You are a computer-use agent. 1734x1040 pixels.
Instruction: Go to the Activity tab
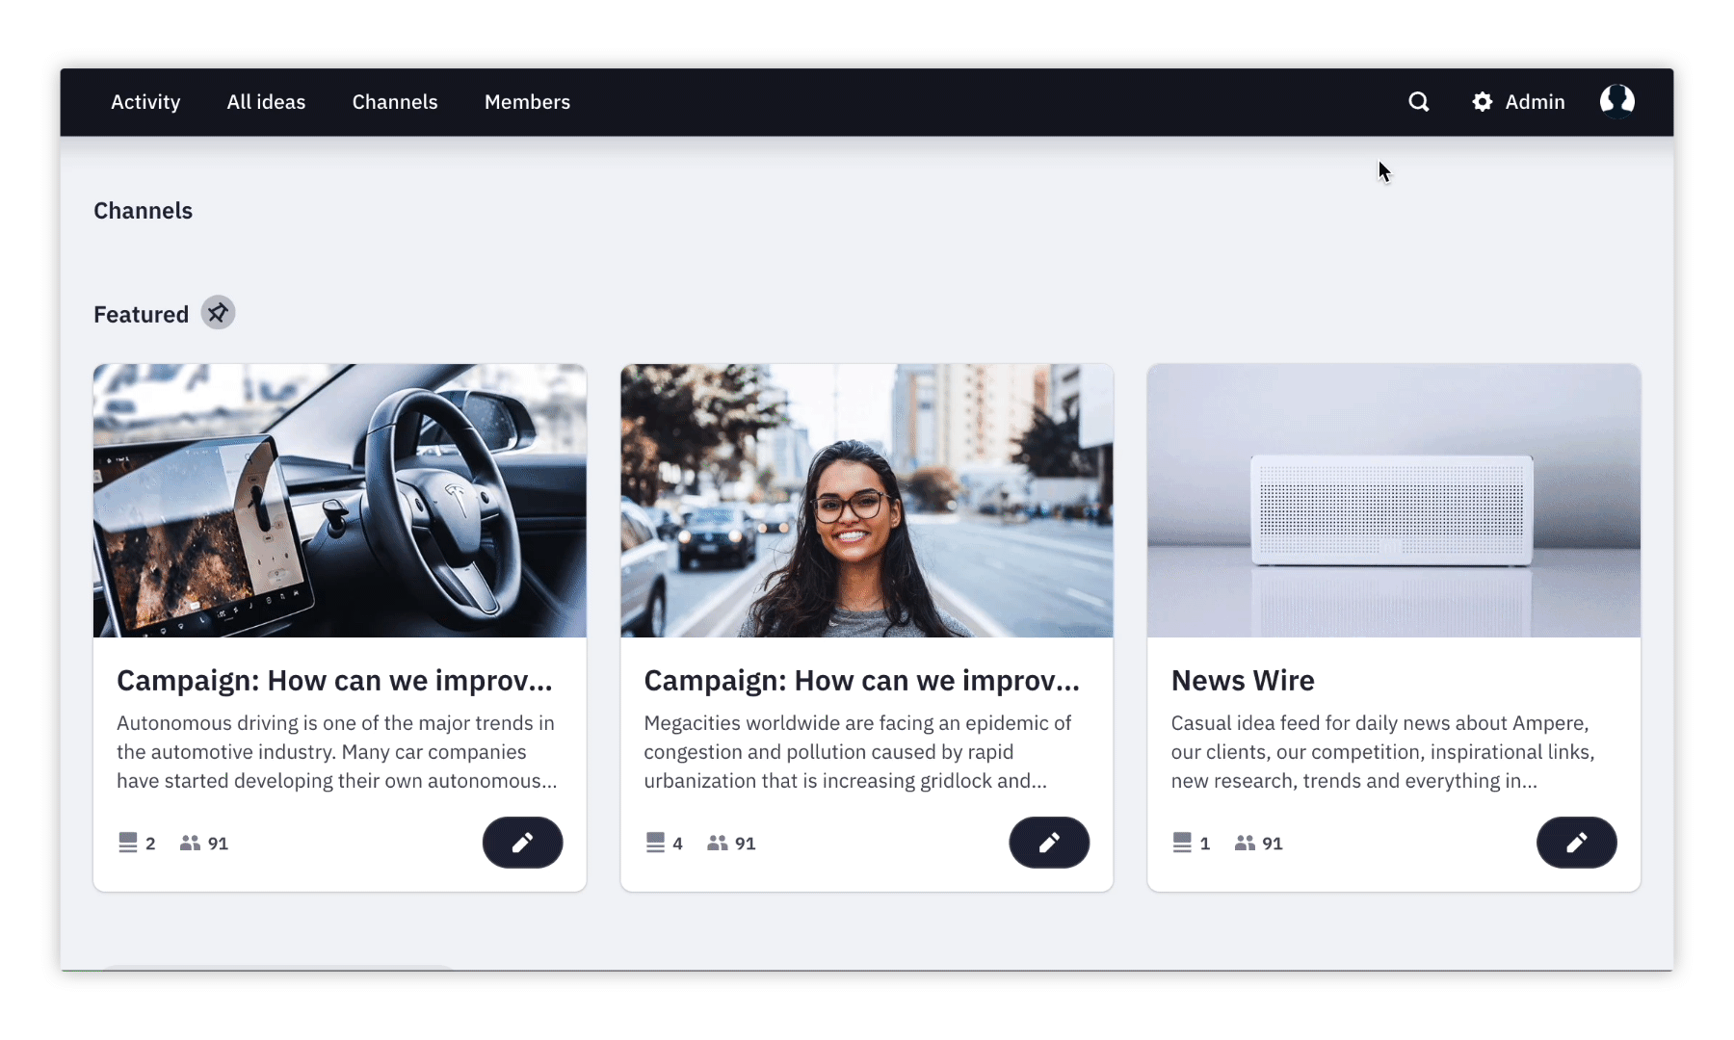[x=145, y=102]
